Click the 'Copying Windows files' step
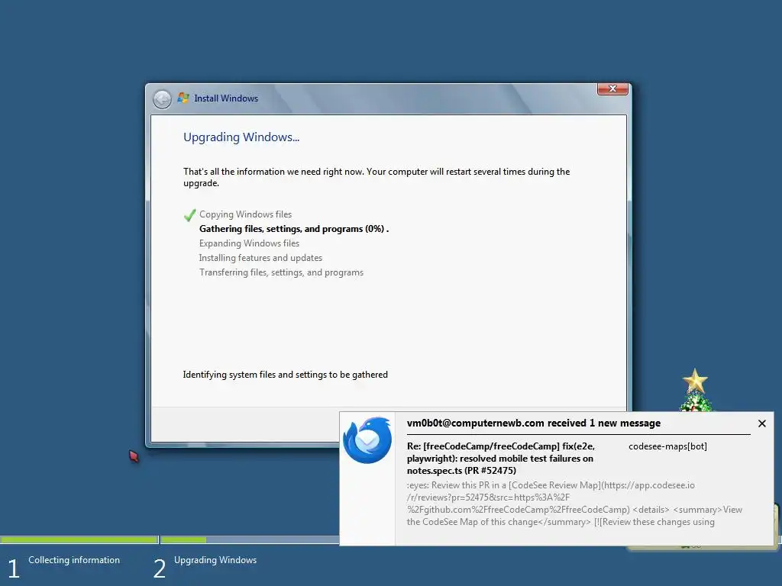The height and width of the screenshot is (586, 782). click(x=245, y=214)
